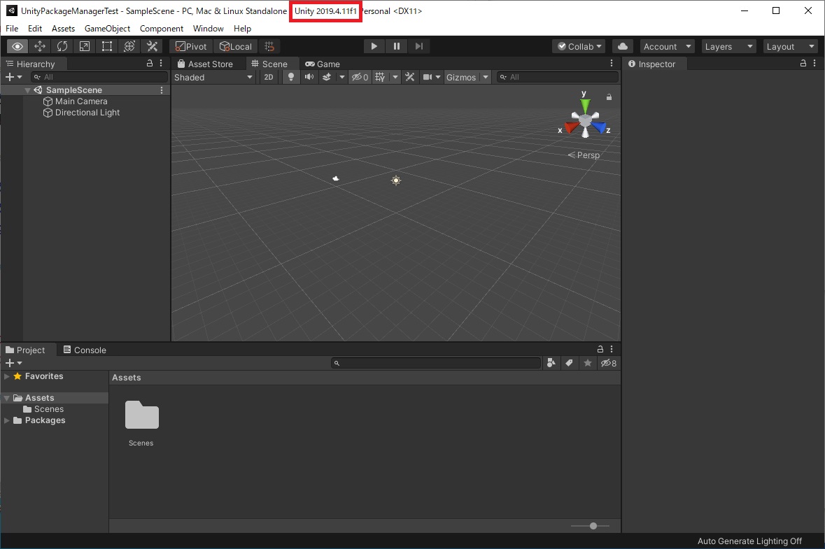The width and height of the screenshot is (825, 549).
Task: Toggle scene effects icon
Action: tap(327, 78)
